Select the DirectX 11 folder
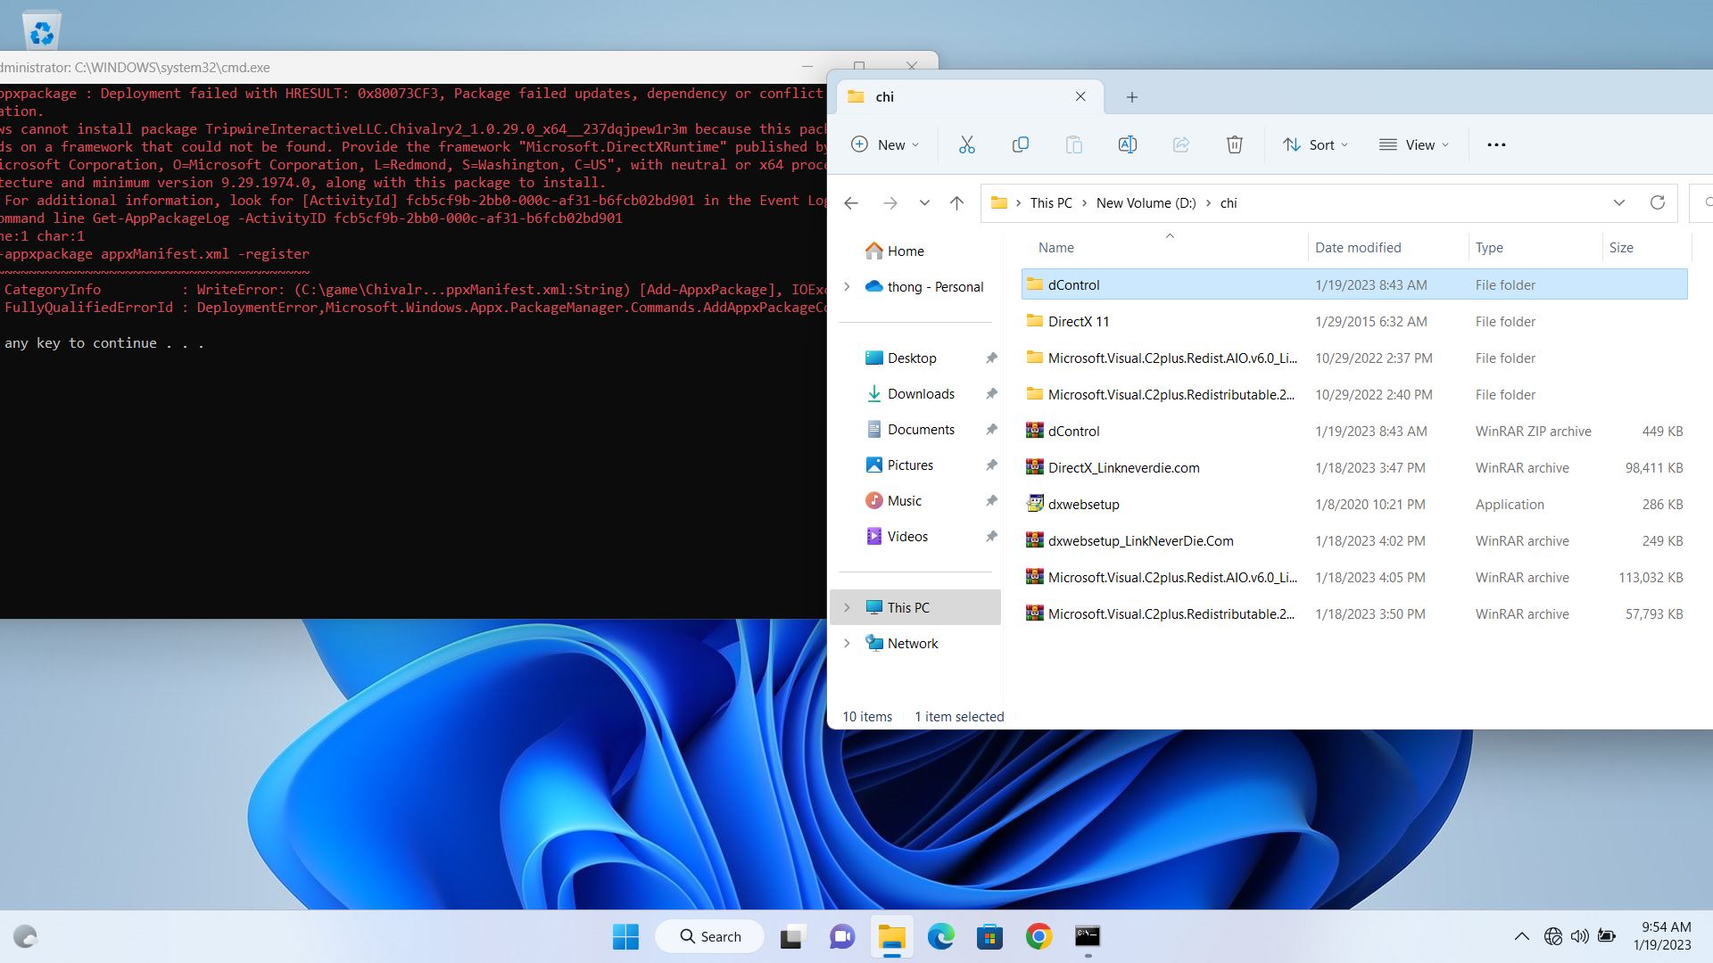This screenshot has height=963, width=1713. pyautogui.click(x=1078, y=321)
